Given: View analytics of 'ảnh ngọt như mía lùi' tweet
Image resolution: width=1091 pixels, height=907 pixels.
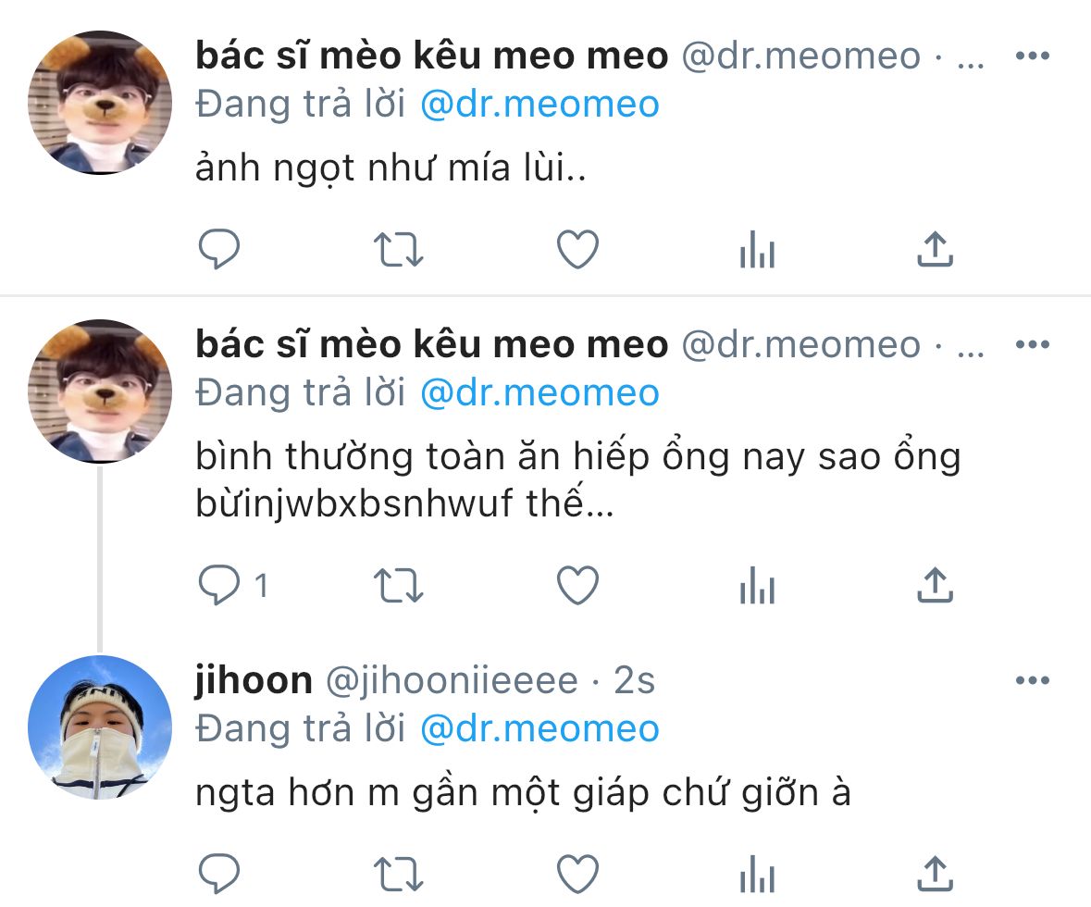Looking at the screenshot, I should 757,249.
